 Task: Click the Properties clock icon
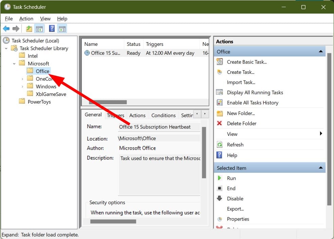219,219
